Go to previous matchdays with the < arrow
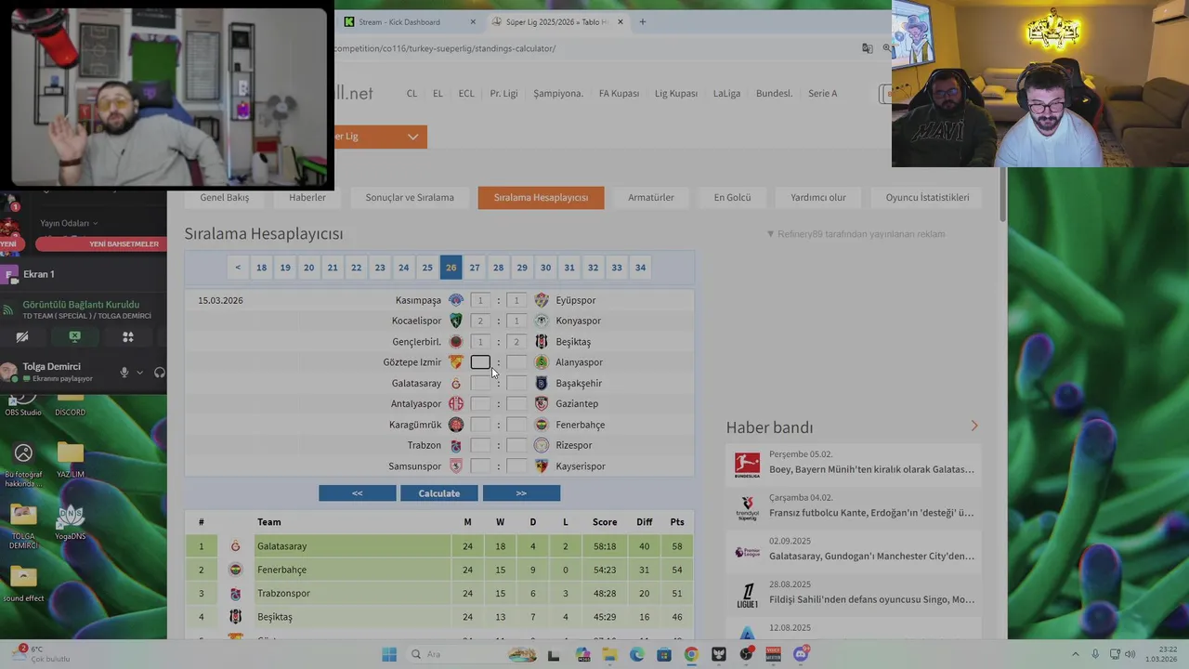 click(x=238, y=268)
